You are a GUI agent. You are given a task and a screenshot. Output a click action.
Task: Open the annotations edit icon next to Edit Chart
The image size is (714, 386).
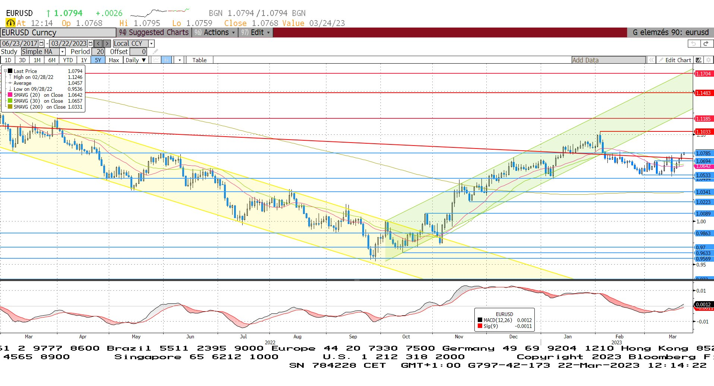[x=699, y=60]
